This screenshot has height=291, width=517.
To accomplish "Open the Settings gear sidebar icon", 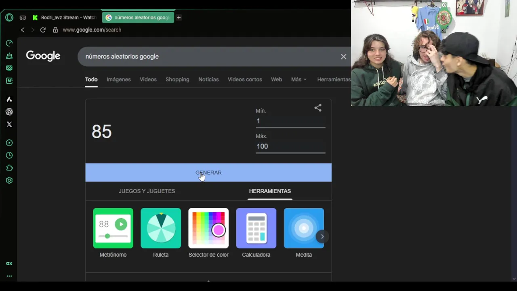I will 9,181.
